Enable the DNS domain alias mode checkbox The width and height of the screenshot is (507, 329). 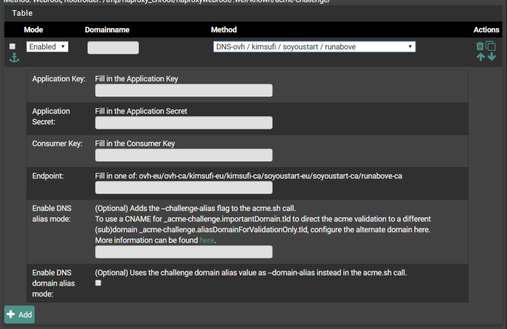[99, 283]
